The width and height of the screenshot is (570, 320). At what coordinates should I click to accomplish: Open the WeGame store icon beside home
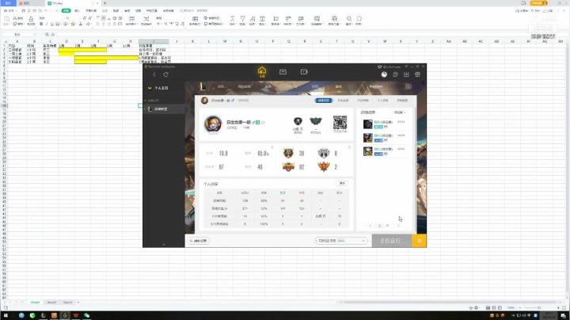pos(283,72)
